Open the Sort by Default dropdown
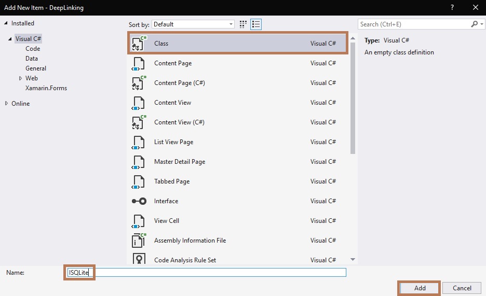Screen dimensions: 486x296 193,24
